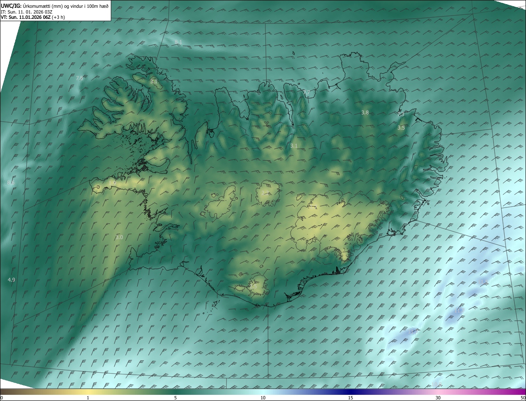Click the '1' tick on the color scale
The image size is (526, 401).
(88, 398)
